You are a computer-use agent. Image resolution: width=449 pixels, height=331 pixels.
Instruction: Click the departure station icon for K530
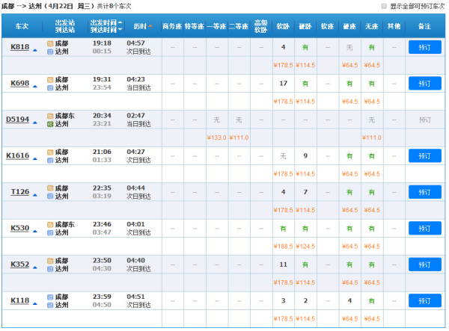[x=50, y=224]
